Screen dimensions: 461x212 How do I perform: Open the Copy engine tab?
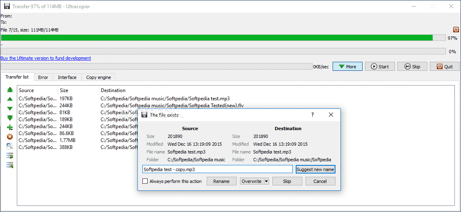click(x=98, y=77)
